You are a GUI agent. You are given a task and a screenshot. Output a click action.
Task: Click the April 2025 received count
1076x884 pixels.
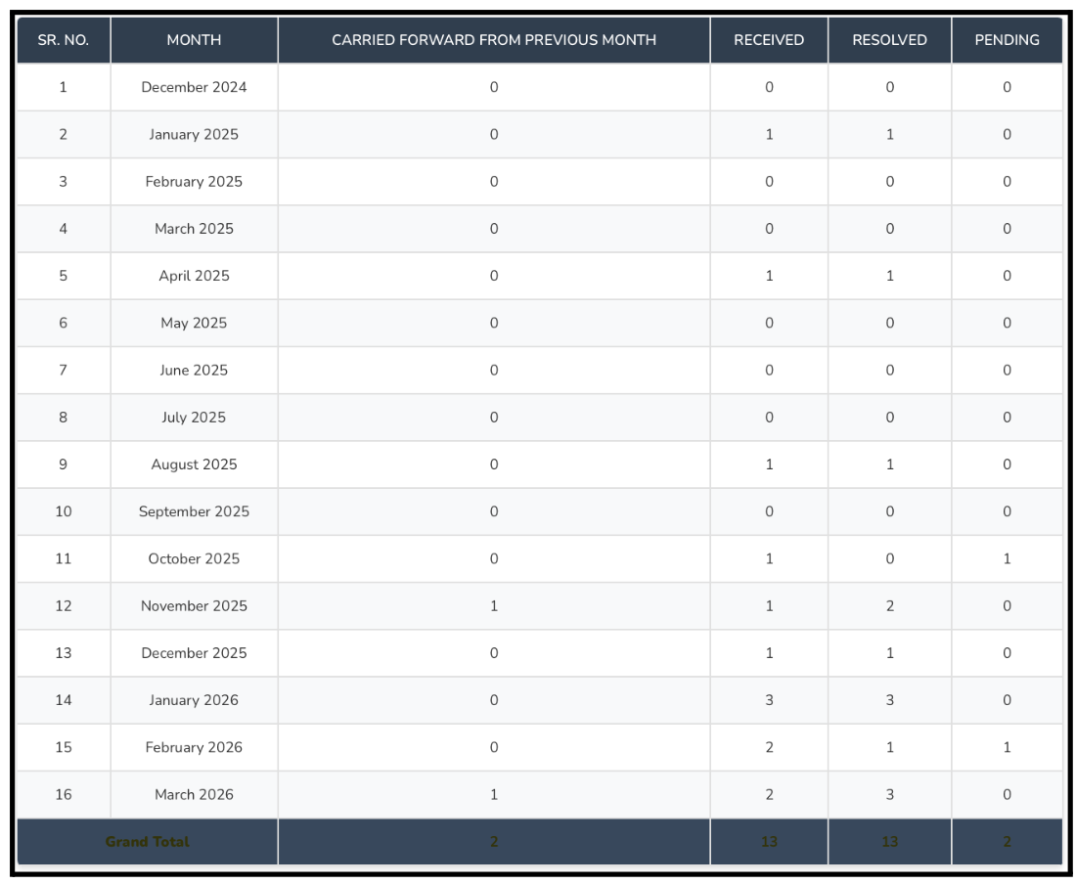(x=771, y=276)
